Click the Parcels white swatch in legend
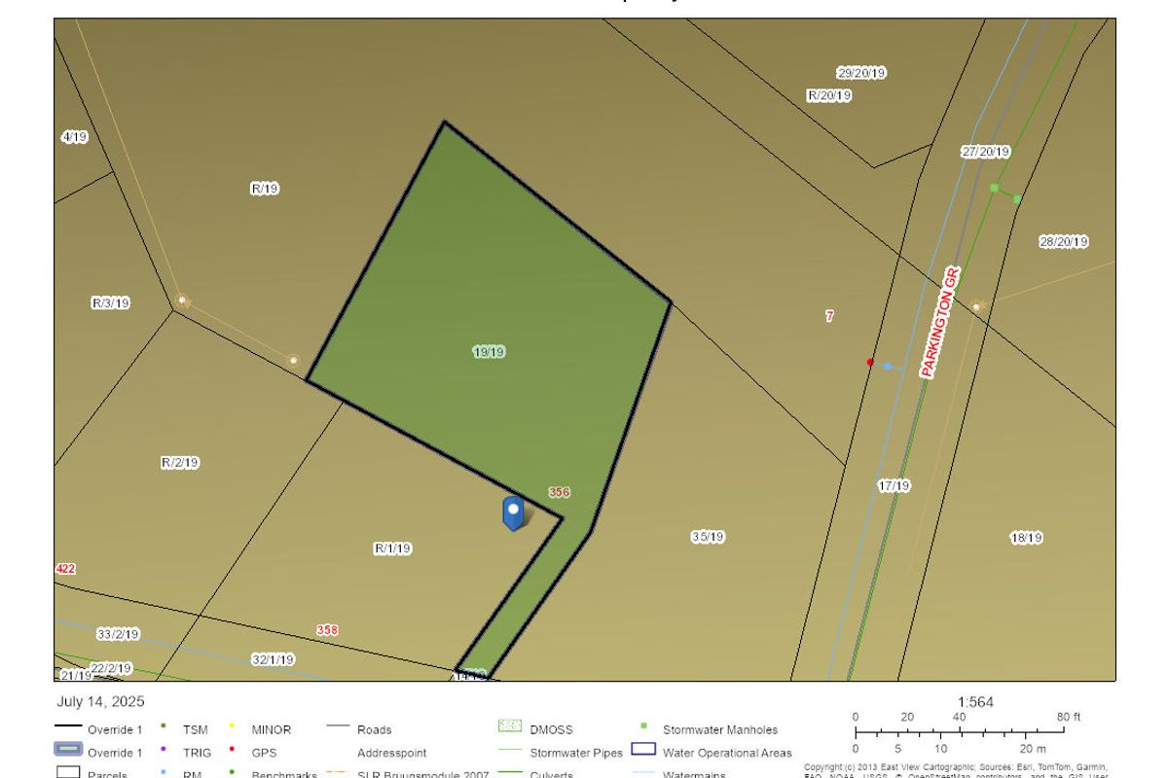1168x778 pixels. (x=67, y=772)
